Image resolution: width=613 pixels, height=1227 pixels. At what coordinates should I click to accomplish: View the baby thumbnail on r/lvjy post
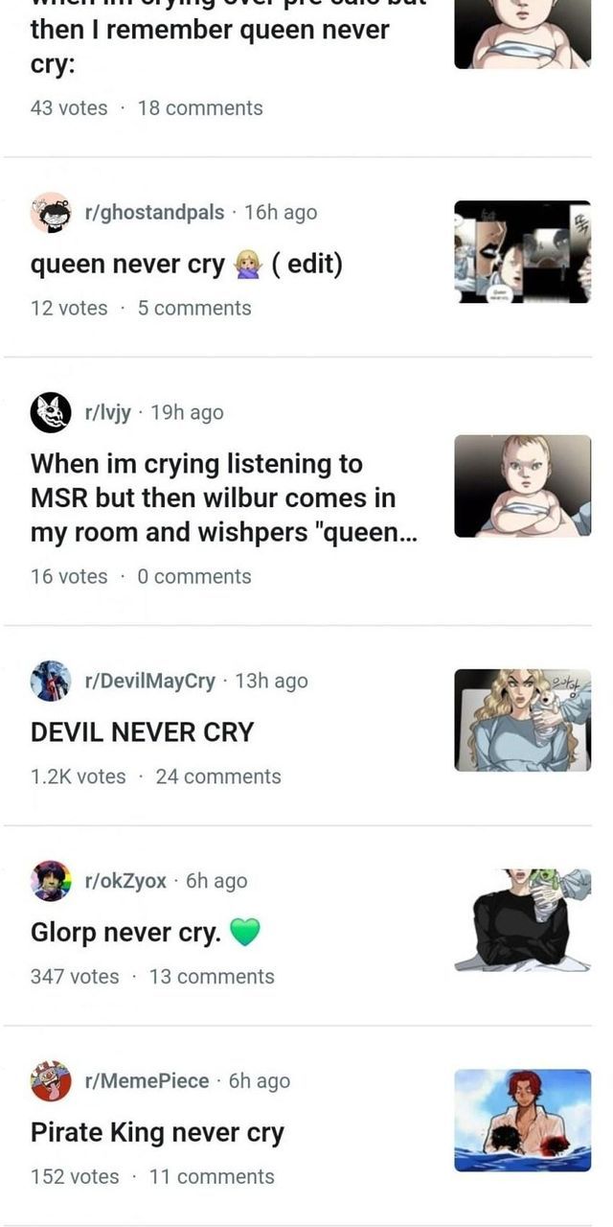pos(522,486)
